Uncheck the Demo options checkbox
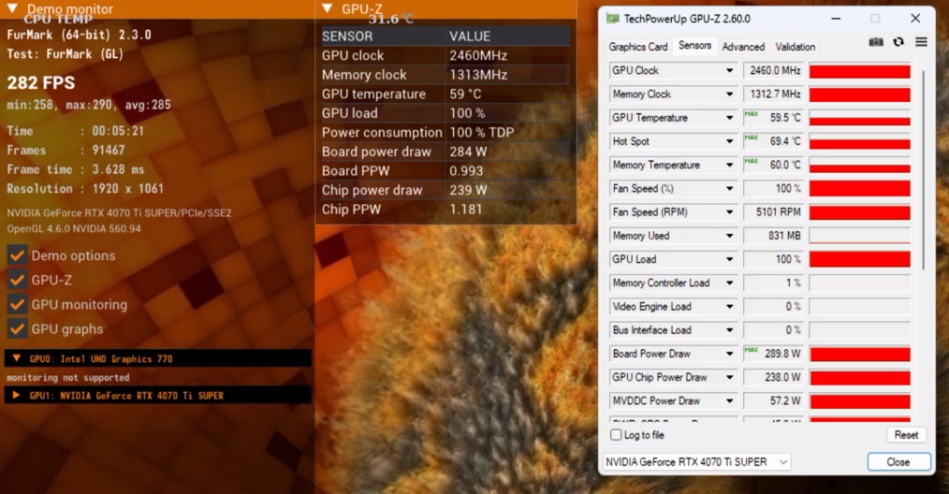The width and height of the screenshot is (949, 494). [x=17, y=255]
